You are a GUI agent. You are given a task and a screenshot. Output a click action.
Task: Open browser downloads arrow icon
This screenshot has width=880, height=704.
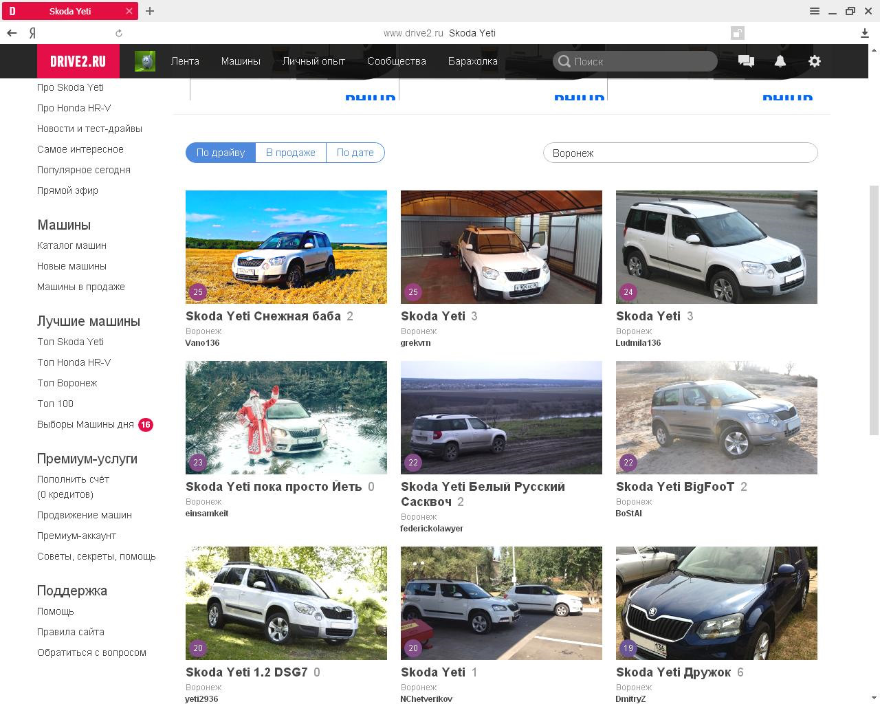click(x=865, y=33)
